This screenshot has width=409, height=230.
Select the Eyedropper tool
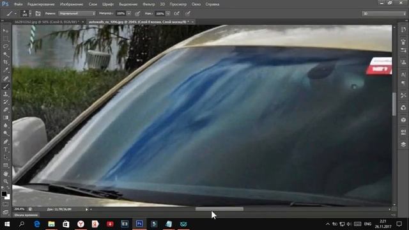(6, 70)
